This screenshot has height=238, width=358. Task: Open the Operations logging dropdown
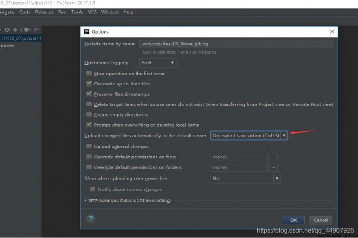(x=158, y=63)
